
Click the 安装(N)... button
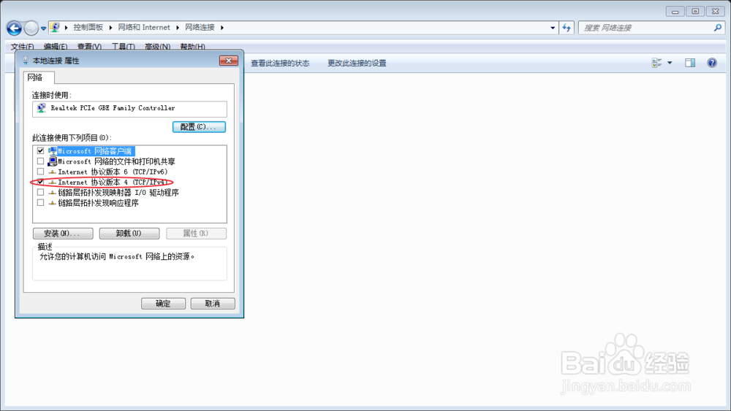point(63,233)
